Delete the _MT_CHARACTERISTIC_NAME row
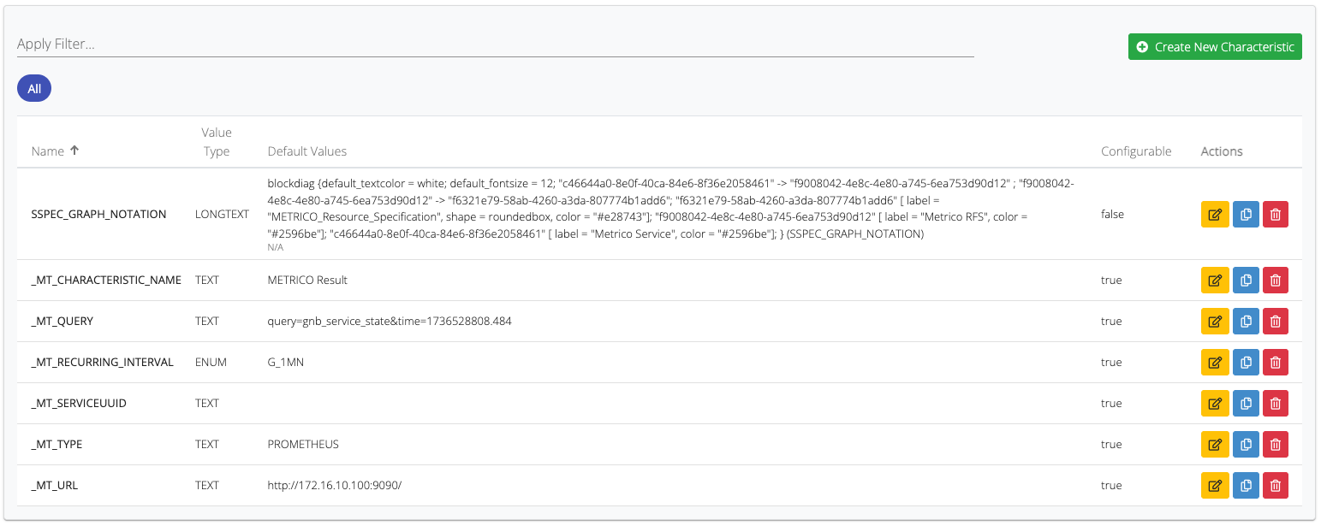This screenshot has height=526, width=1321. pyautogui.click(x=1275, y=281)
